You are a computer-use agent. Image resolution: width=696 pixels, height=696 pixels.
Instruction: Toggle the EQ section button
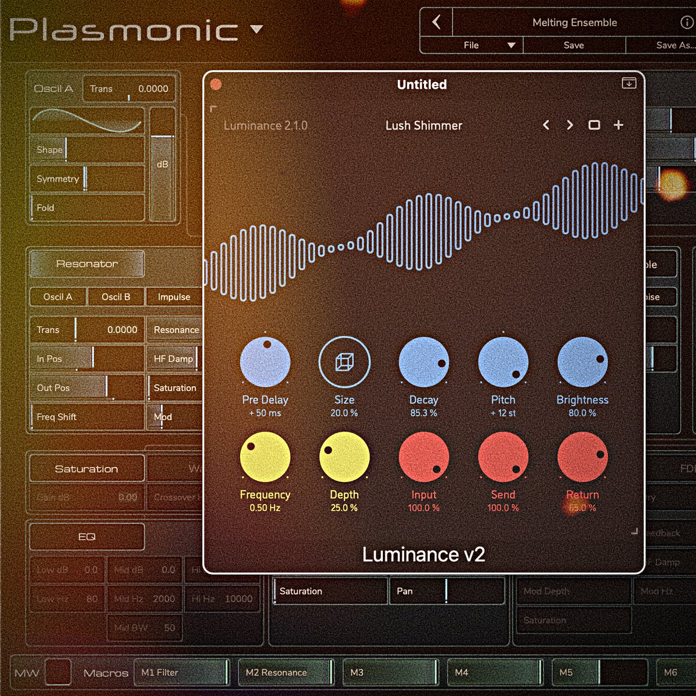87,537
